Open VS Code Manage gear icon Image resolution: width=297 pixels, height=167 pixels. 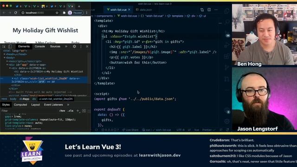227,121
